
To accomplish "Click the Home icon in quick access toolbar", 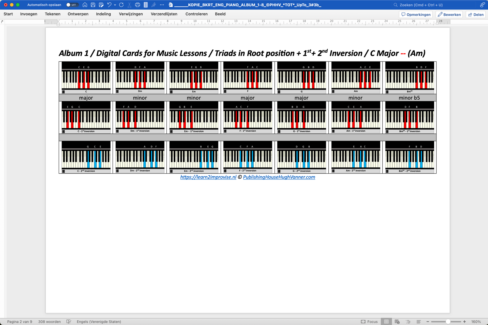I will 85,5.
